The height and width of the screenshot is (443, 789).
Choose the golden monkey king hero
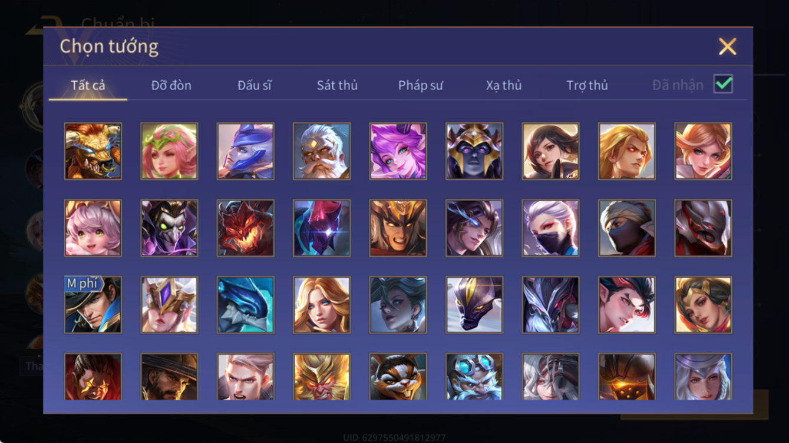click(x=322, y=377)
